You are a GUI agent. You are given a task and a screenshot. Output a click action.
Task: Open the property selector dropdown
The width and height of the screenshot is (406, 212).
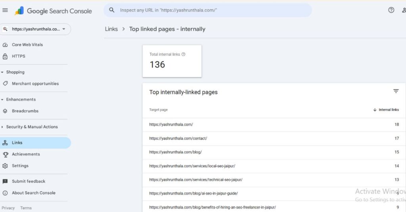[35, 29]
